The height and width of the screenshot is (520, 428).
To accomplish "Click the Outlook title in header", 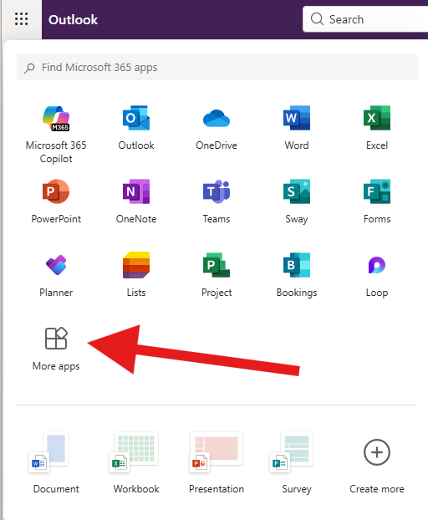I will pos(73,19).
